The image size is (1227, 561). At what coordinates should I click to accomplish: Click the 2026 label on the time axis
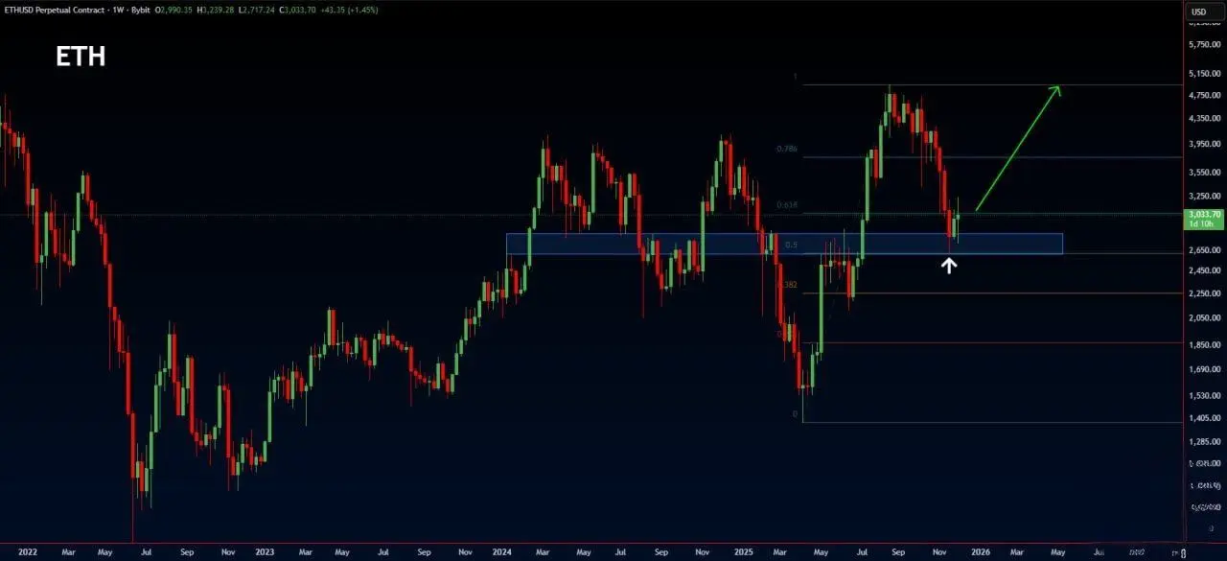pos(981,552)
